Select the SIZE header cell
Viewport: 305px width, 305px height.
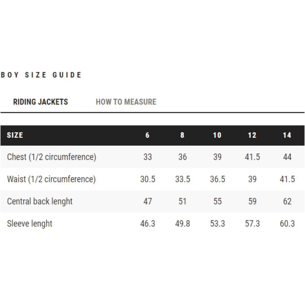point(15,135)
